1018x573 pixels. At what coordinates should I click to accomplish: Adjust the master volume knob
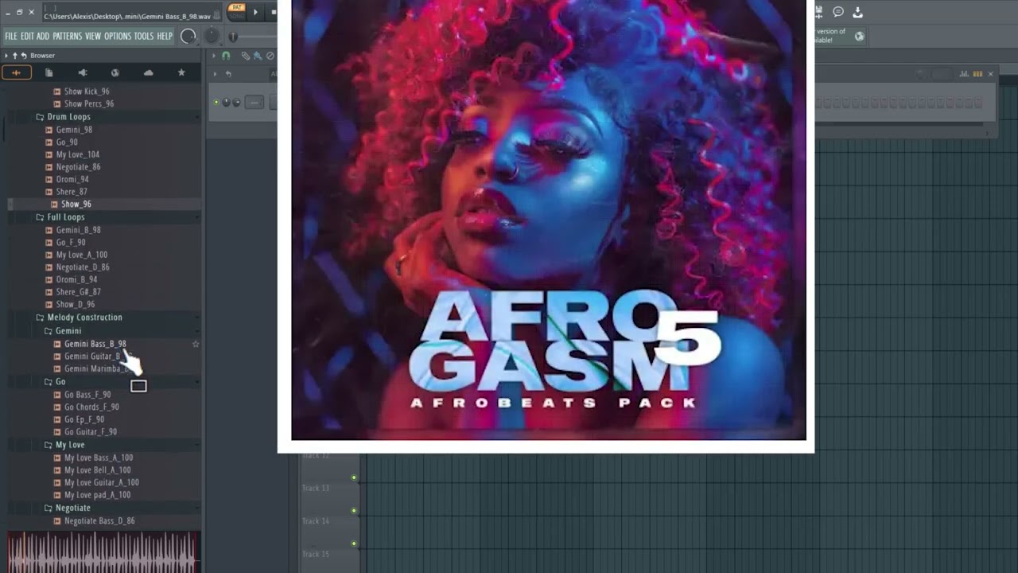tap(188, 36)
